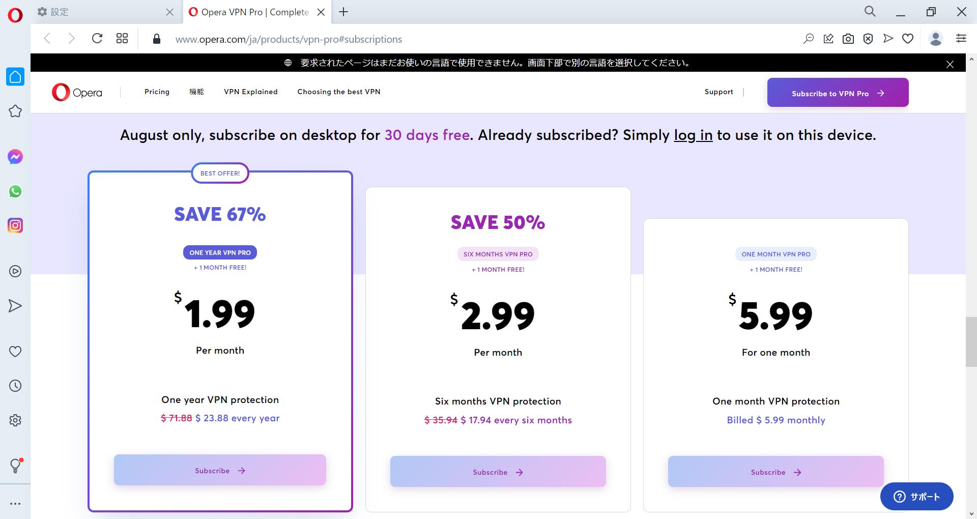Open the profile avatar menu

935,38
